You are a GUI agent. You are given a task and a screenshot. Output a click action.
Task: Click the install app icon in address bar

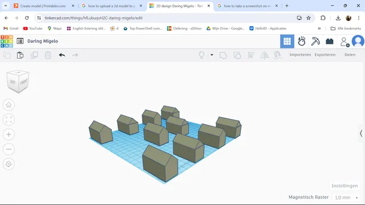(x=299, y=18)
